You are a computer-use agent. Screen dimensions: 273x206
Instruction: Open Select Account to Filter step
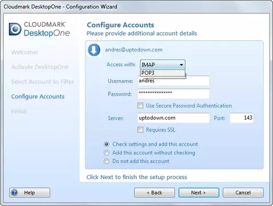click(x=42, y=82)
